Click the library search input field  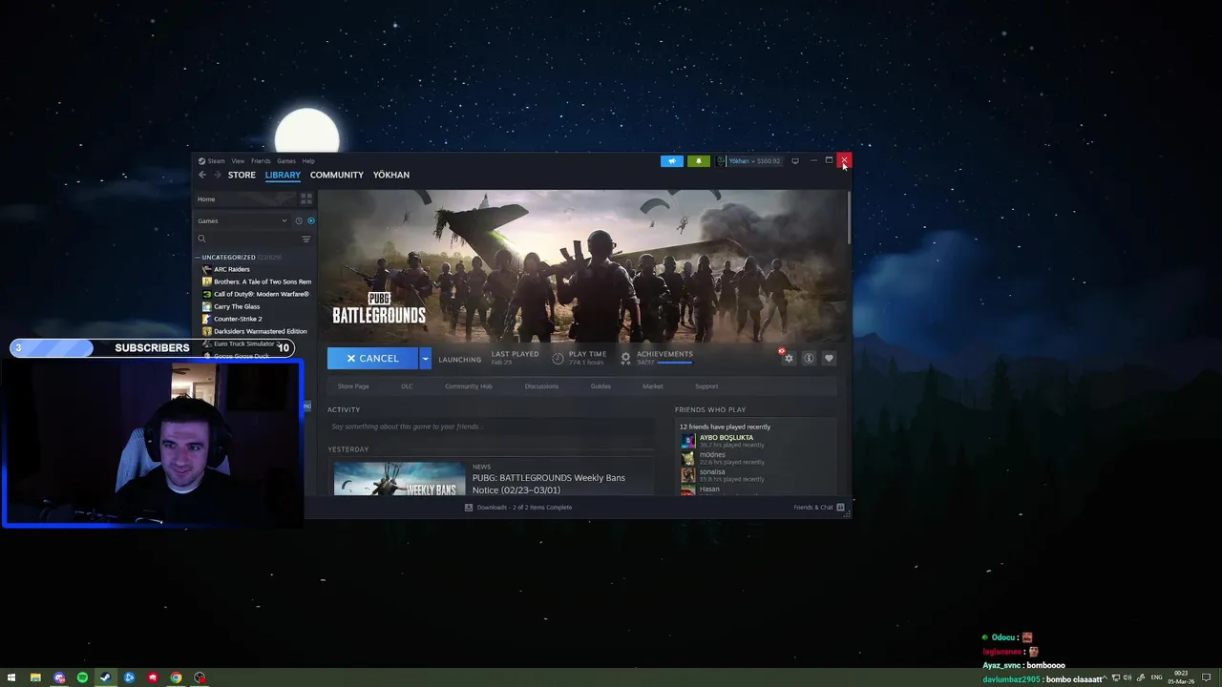[253, 239]
